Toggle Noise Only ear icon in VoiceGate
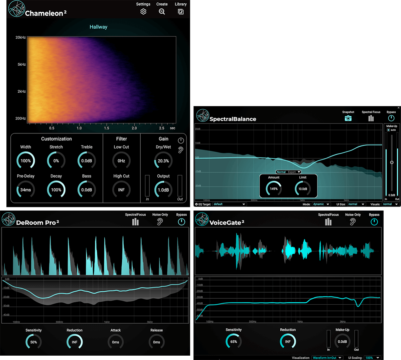Viewport: 401px width, 360px height. coord(353,222)
